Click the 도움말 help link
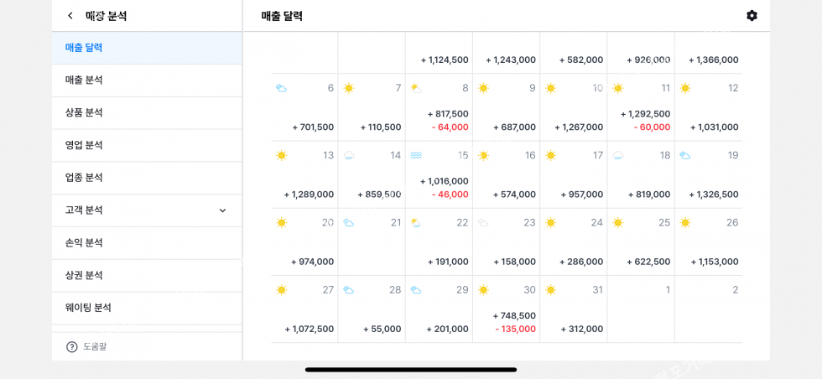The height and width of the screenshot is (379, 822). pos(95,346)
